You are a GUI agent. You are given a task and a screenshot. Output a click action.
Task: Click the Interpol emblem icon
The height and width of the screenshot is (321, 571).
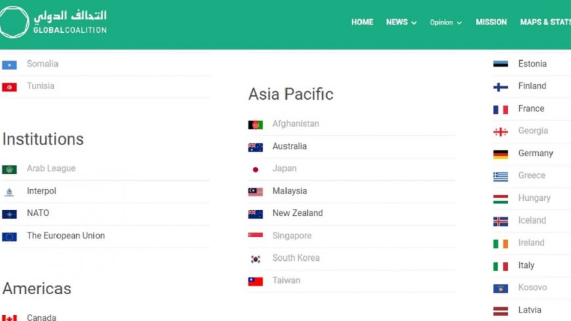(x=9, y=192)
